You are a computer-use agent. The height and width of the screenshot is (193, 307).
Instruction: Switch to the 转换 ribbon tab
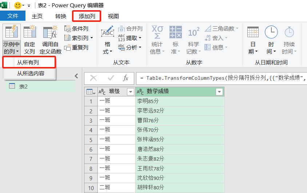click(61, 16)
